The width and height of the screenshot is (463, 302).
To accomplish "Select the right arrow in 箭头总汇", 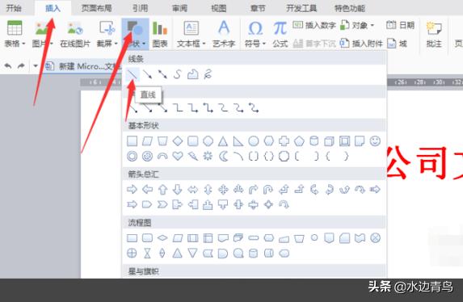I will pos(132,189).
